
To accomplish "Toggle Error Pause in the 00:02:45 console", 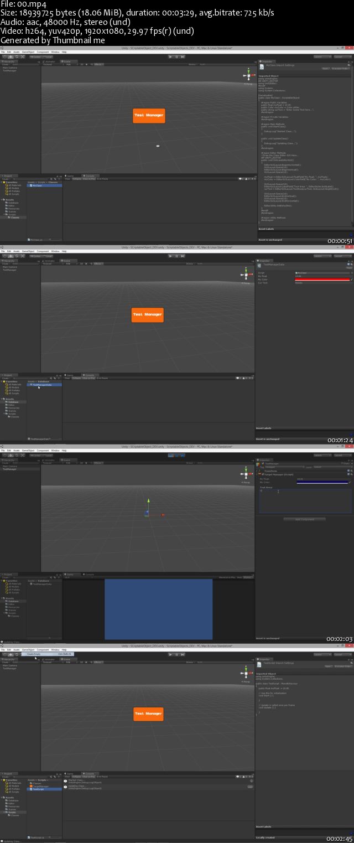I will click(x=102, y=777).
